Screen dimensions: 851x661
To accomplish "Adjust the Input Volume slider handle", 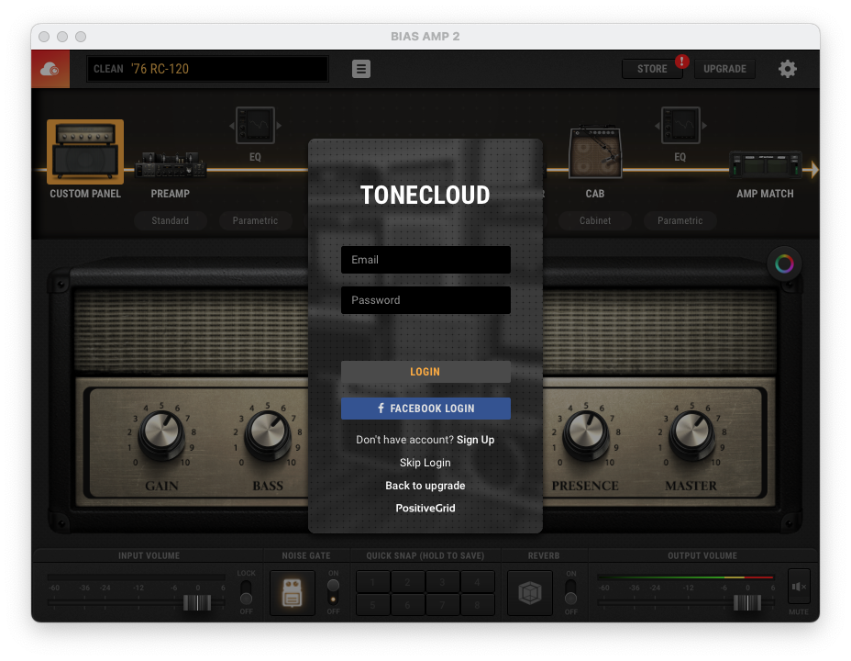I will pos(197,602).
